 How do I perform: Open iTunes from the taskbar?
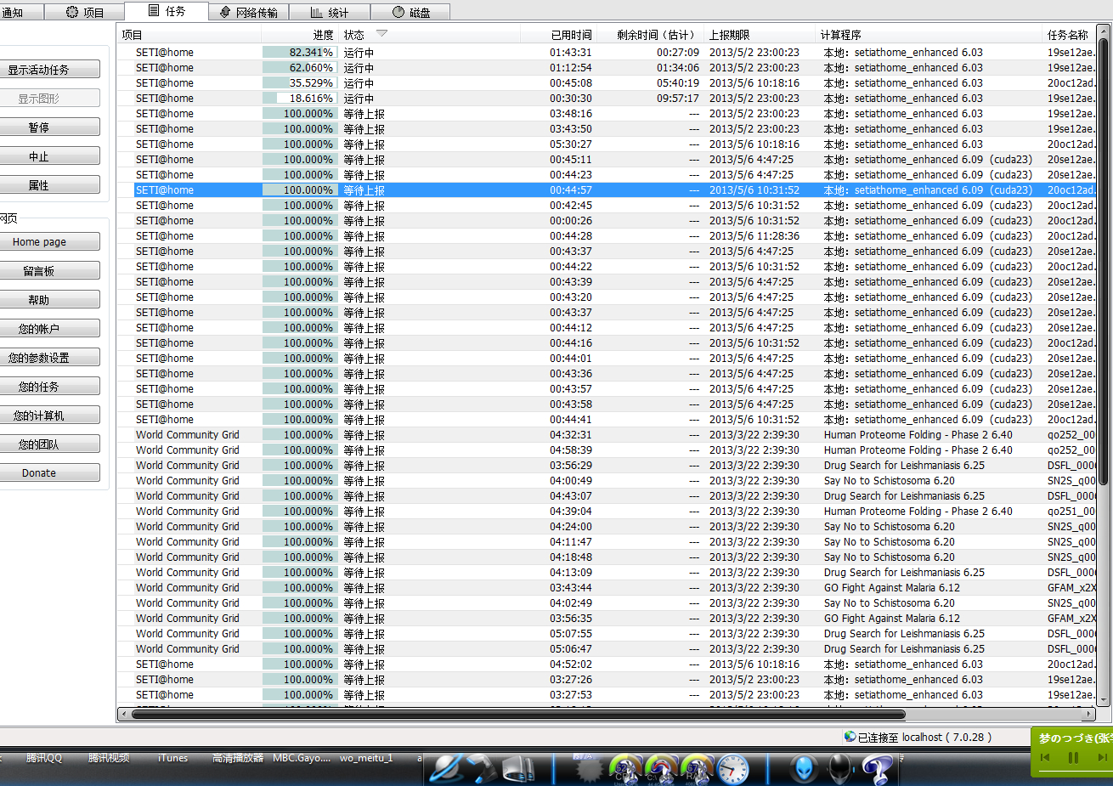click(173, 758)
